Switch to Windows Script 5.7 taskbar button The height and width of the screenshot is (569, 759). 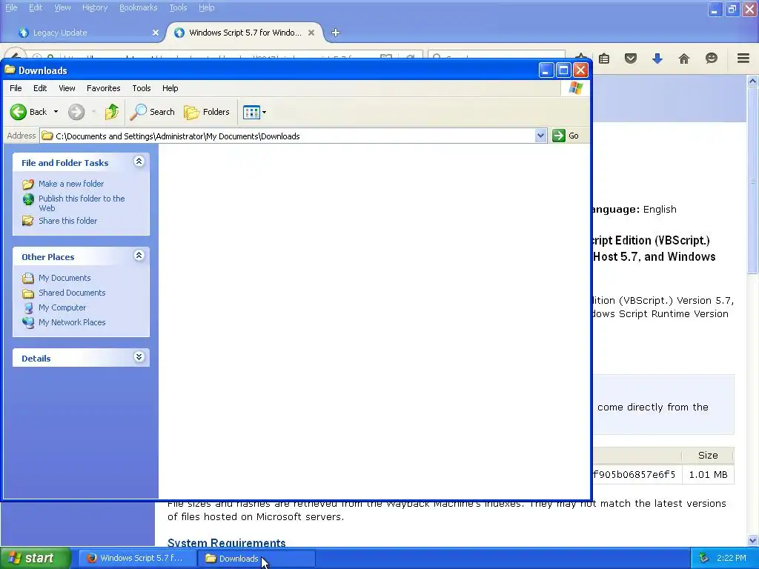(x=137, y=559)
